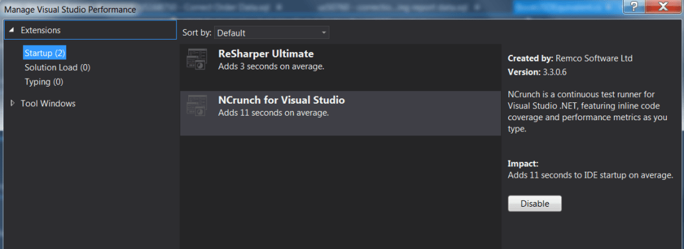This screenshot has height=249, width=684.
Task: Click the dialog title bar text
Action: click(x=70, y=9)
